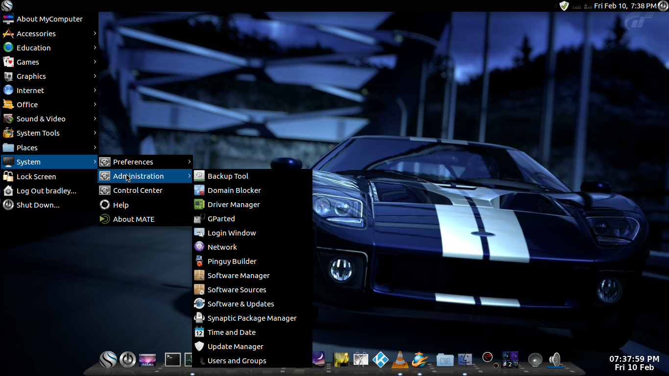
Task: Select Synaptic Package Manager
Action: [x=252, y=318]
